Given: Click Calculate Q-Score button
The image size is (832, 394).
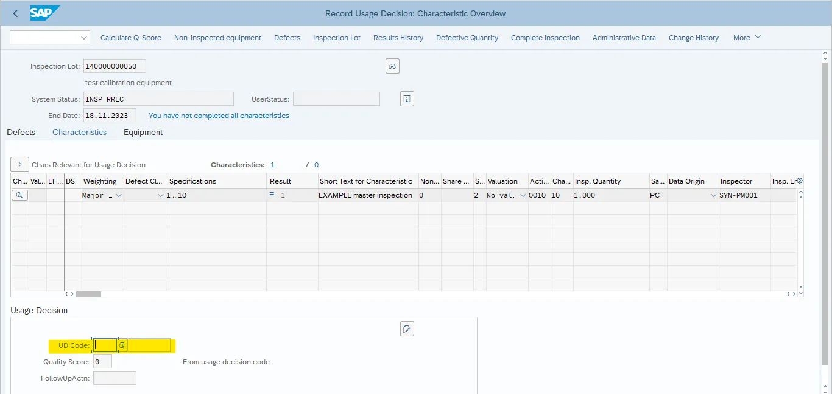Looking at the screenshot, I should pos(131,38).
